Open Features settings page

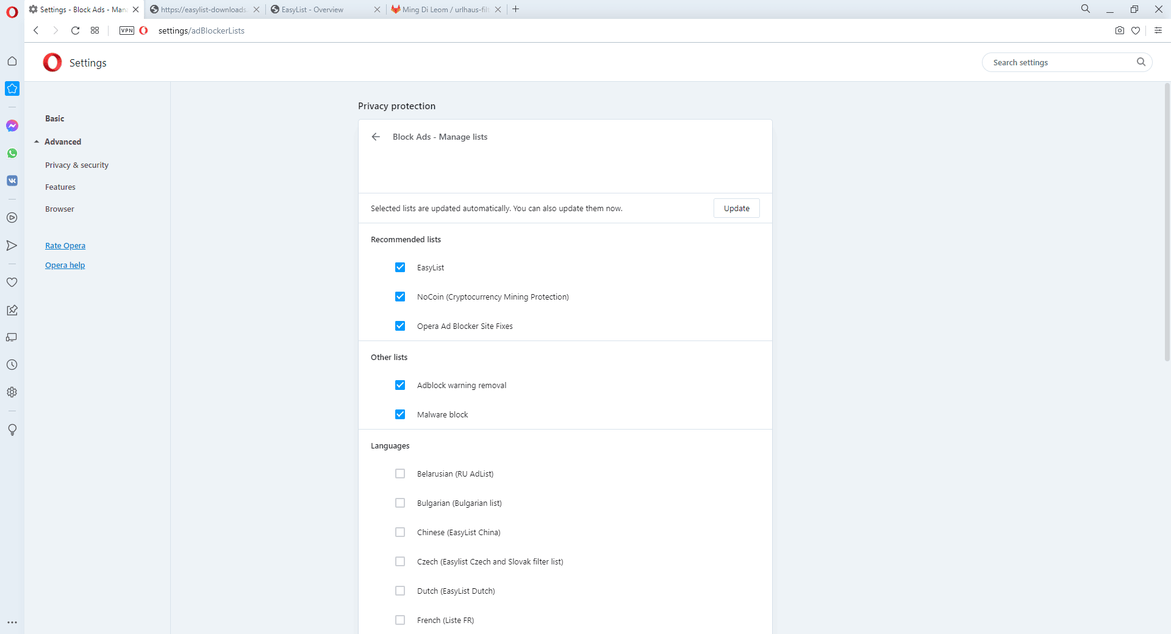tap(60, 187)
